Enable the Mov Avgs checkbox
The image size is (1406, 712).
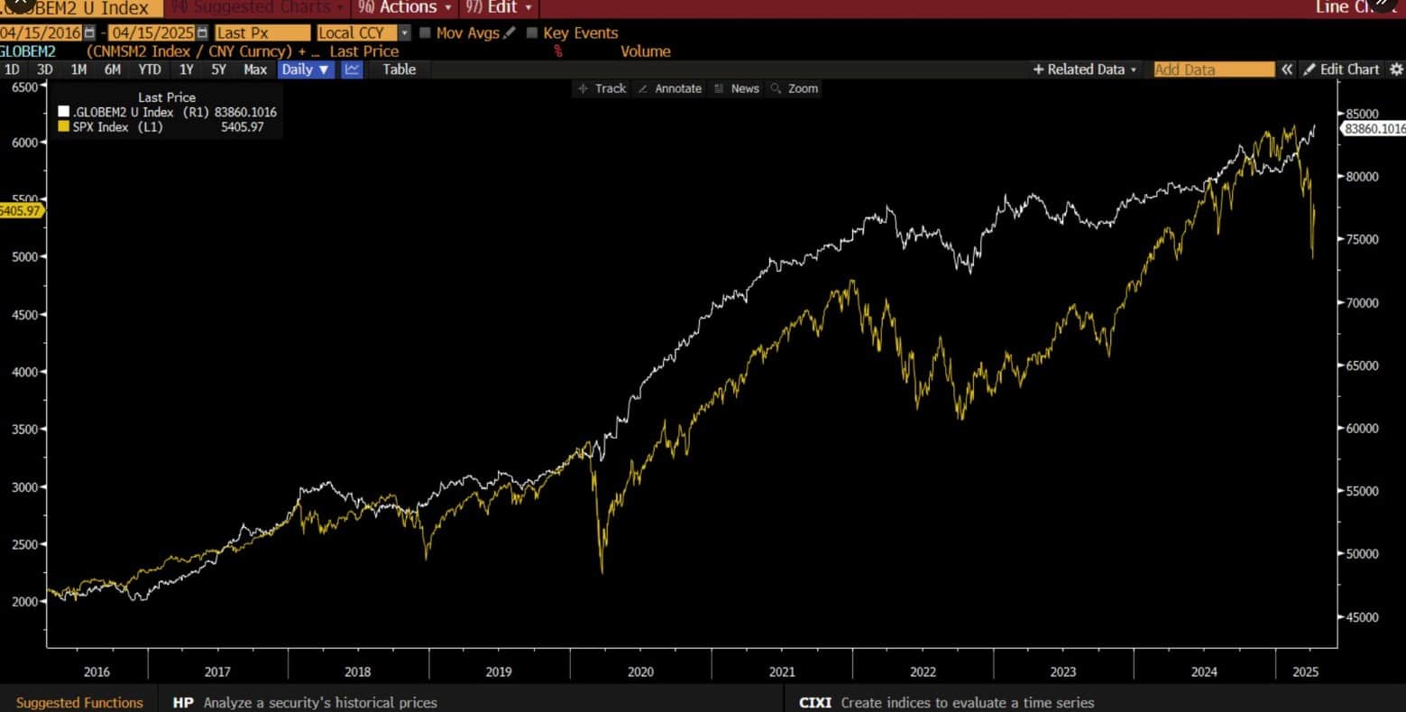[x=426, y=33]
